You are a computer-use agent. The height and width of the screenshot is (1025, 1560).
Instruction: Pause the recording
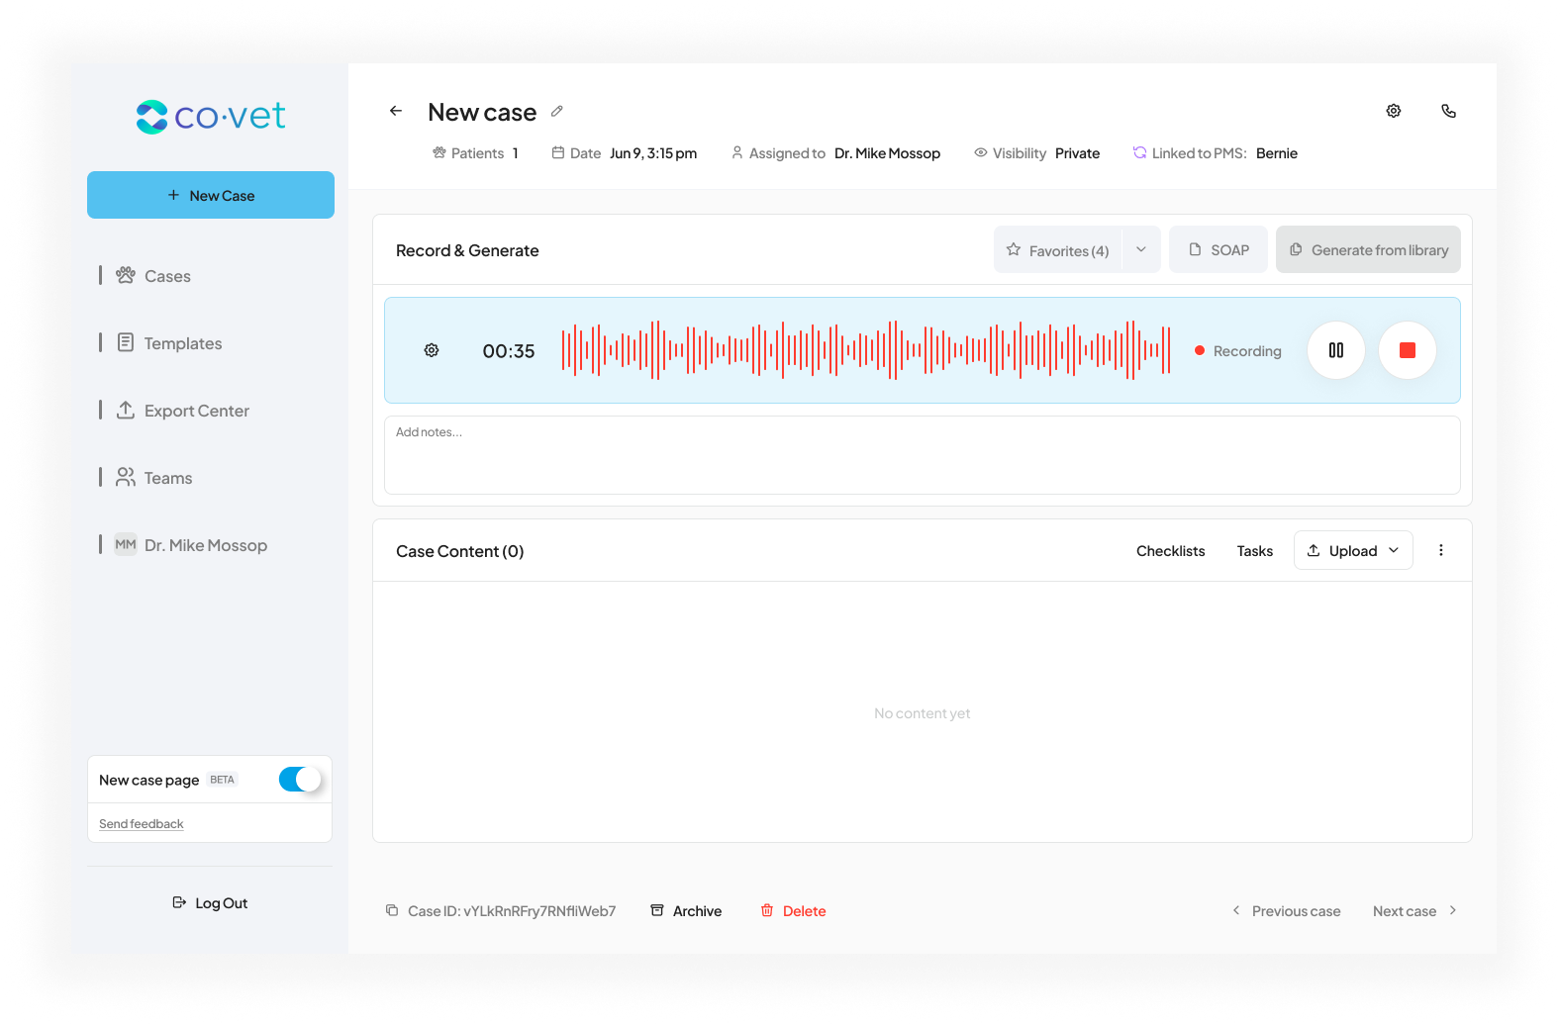[x=1336, y=350]
